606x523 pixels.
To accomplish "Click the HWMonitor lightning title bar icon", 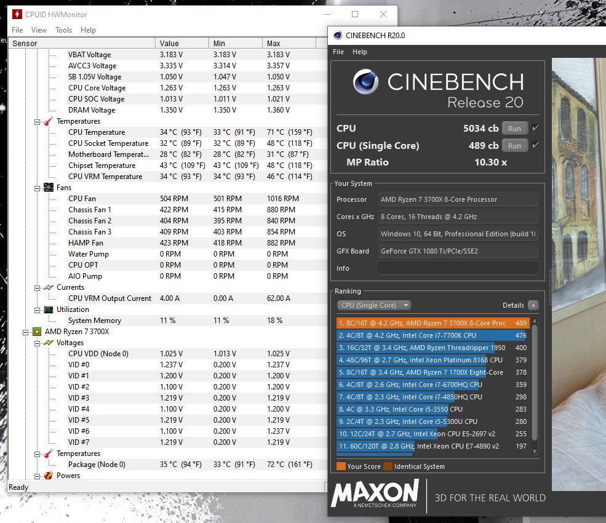I will 17,14.
